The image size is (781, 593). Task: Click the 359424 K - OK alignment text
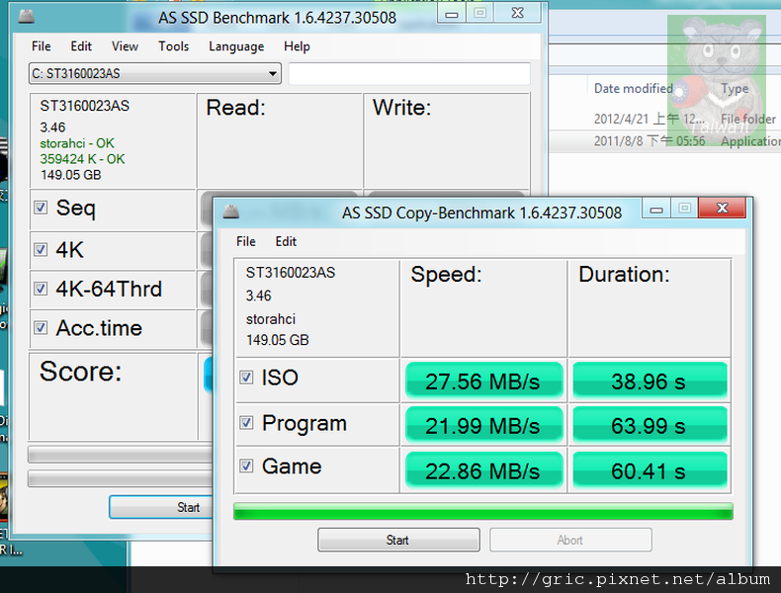point(83,159)
